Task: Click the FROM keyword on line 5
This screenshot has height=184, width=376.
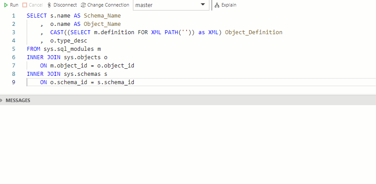Action: point(33,49)
